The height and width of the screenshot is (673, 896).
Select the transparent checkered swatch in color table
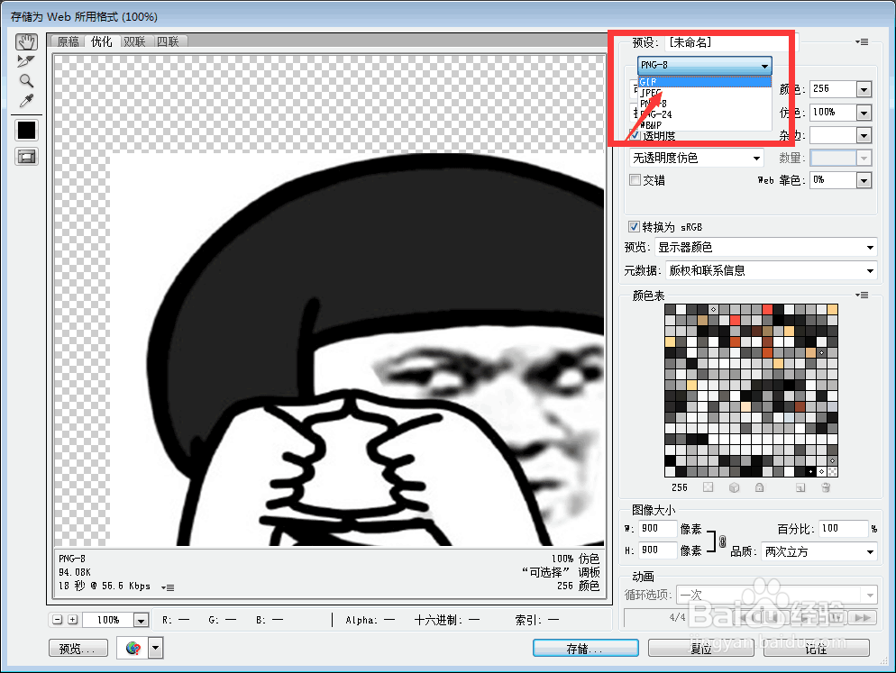(833, 471)
